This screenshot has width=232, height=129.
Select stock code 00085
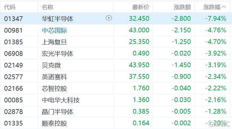(14, 100)
